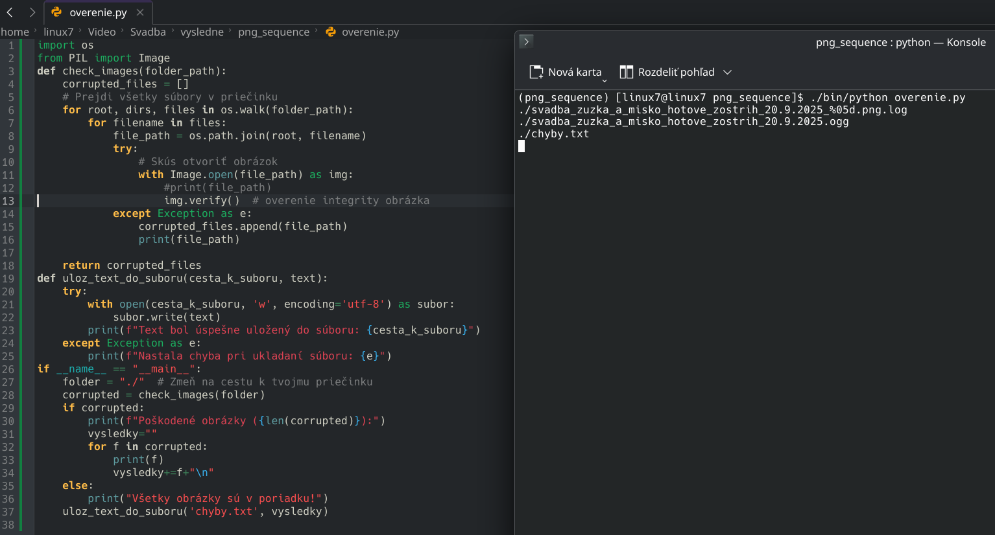Click on the 'return corrupted_files' code line

click(x=132, y=265)
